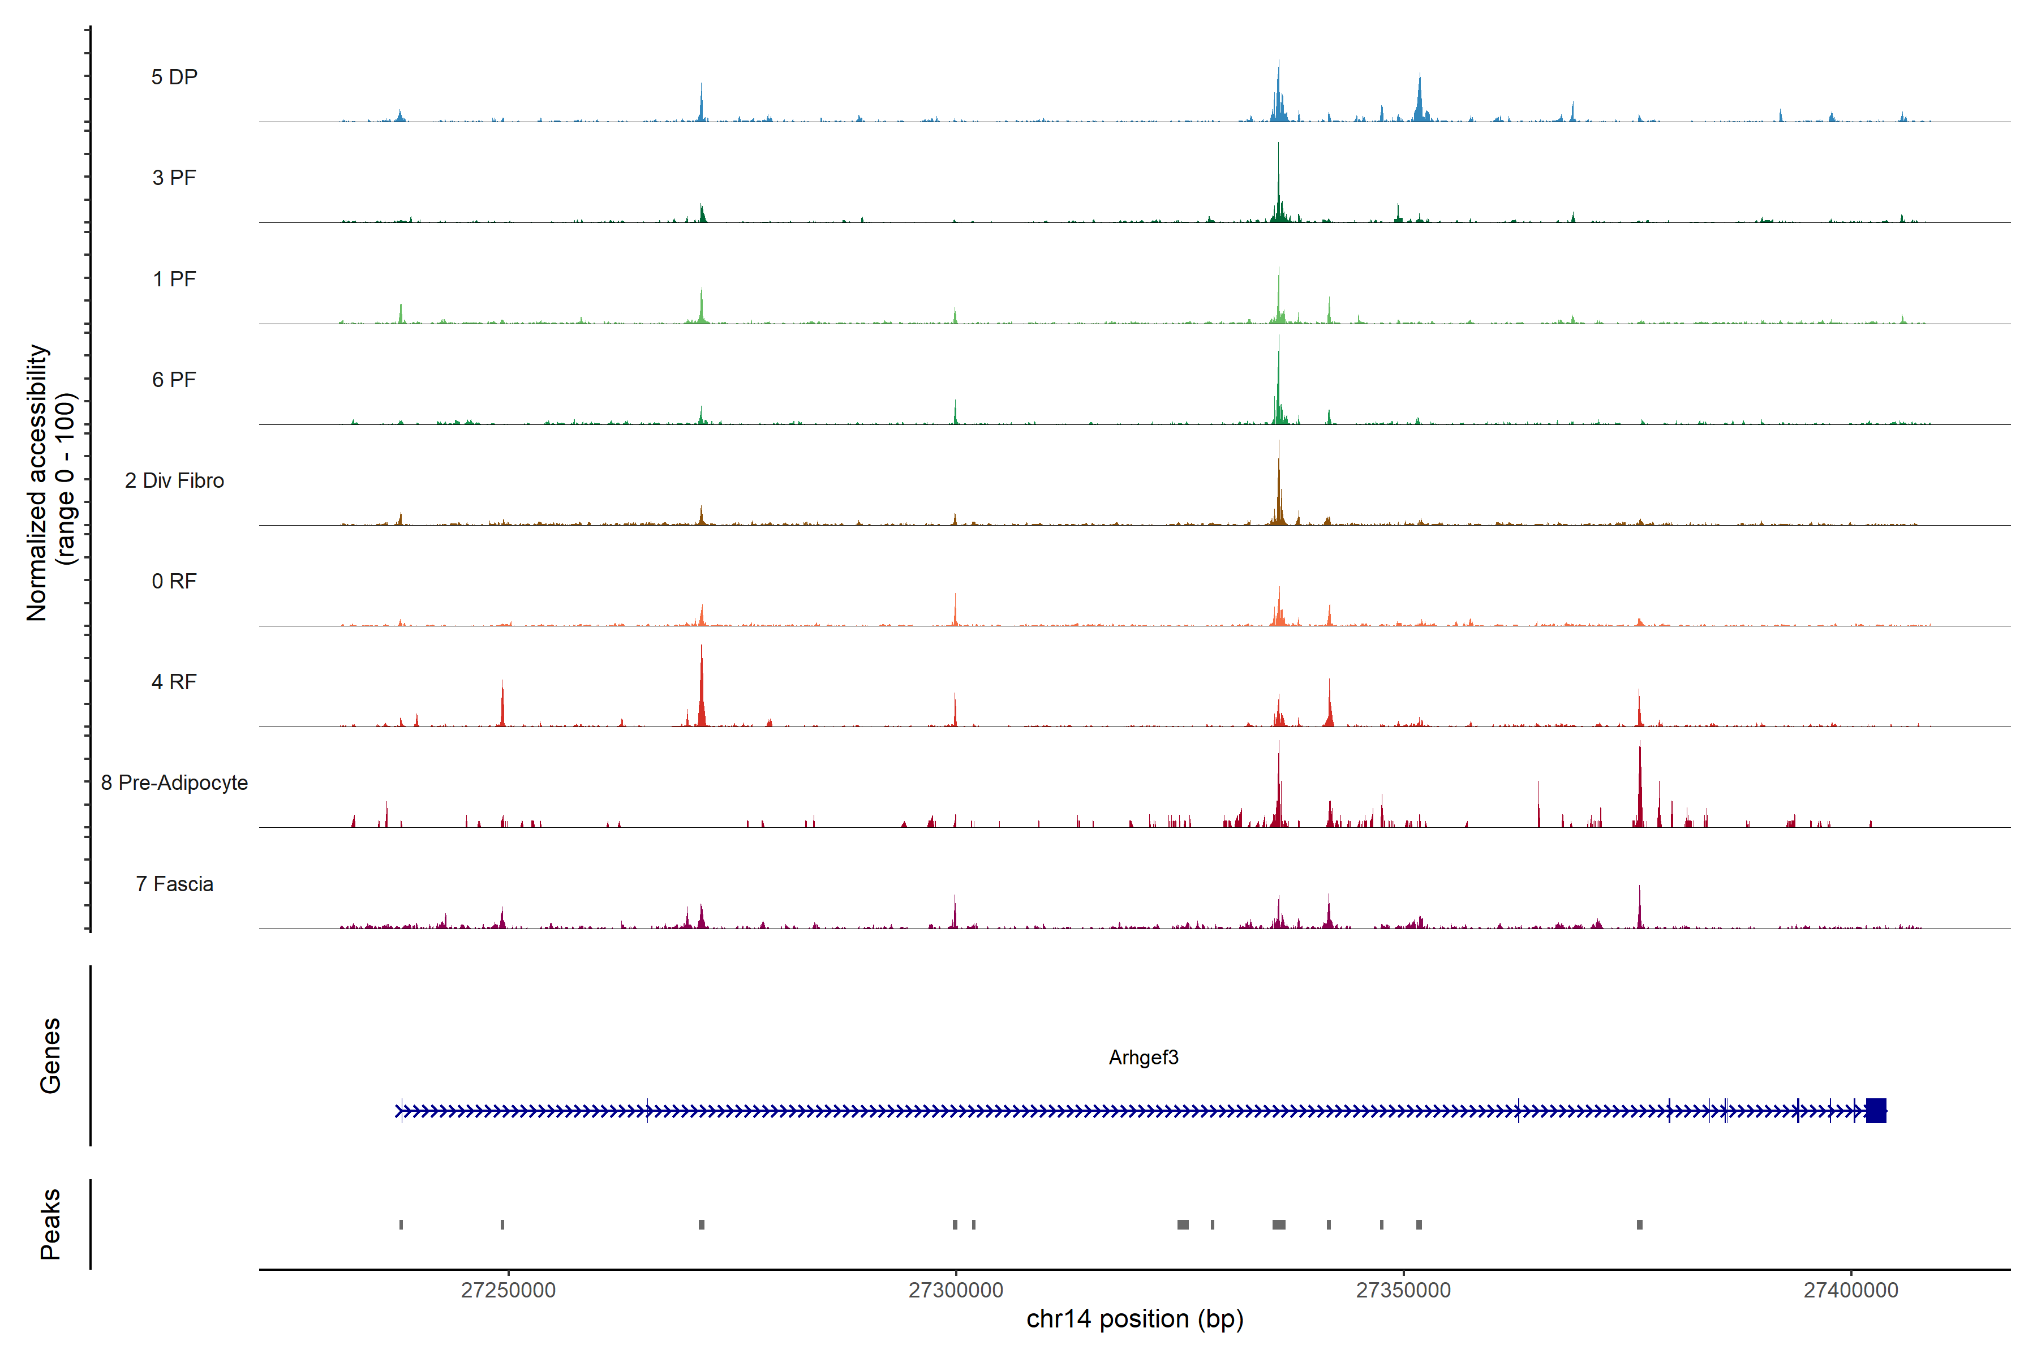Click the 6 PF track label
The width and height of the screenshot is (2037, 1358).
174,379
